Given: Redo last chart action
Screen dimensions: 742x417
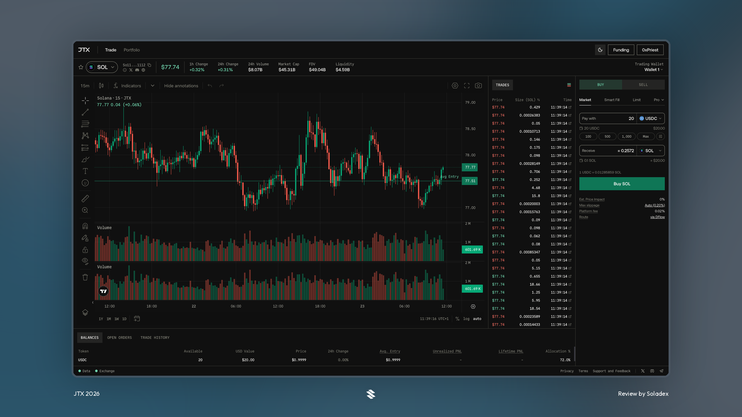Looking at the screenshot, I should 222,86.
